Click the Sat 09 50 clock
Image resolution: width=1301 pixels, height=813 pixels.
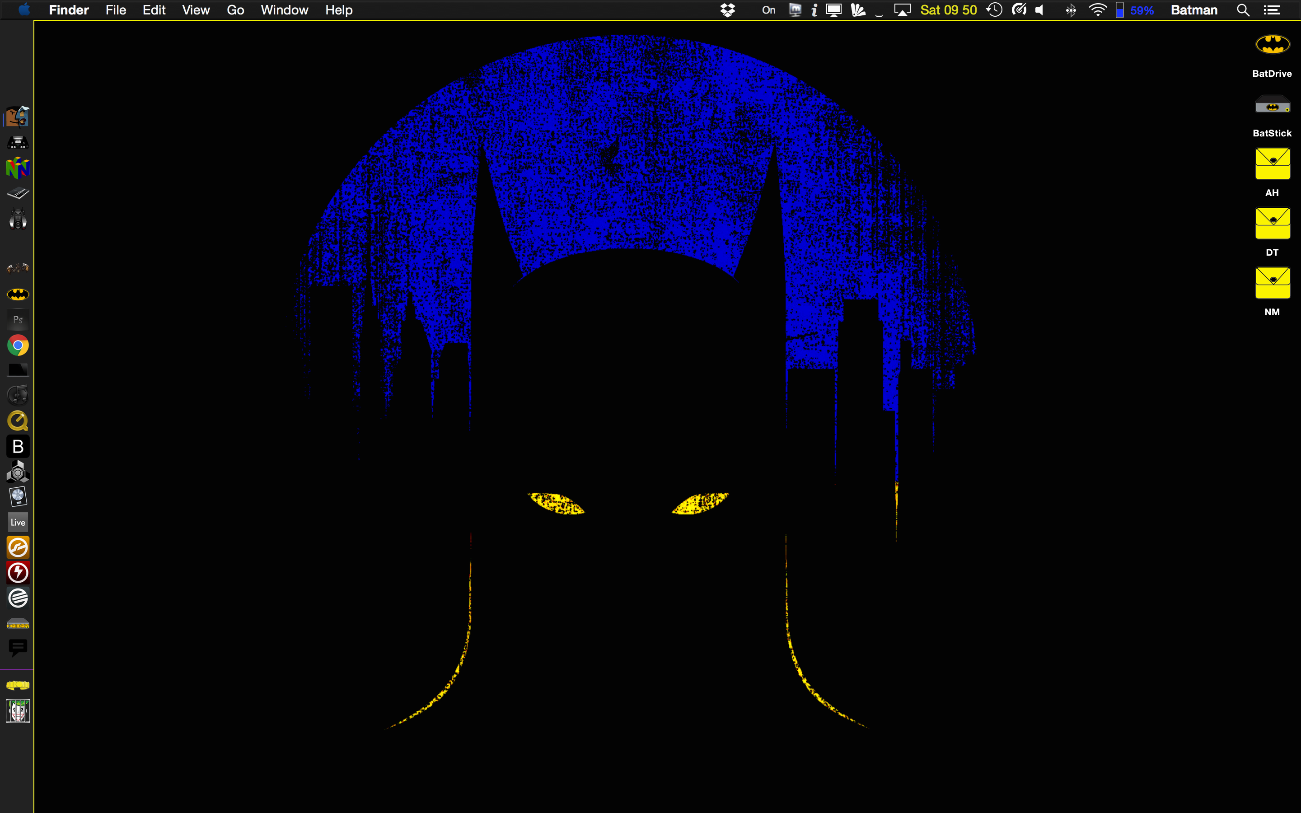[948, 10]
